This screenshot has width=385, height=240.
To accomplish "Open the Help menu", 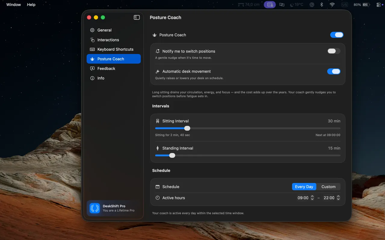I will [31, 4].
